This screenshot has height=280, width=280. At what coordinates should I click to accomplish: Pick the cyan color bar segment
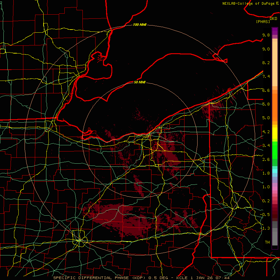point(275,171)
